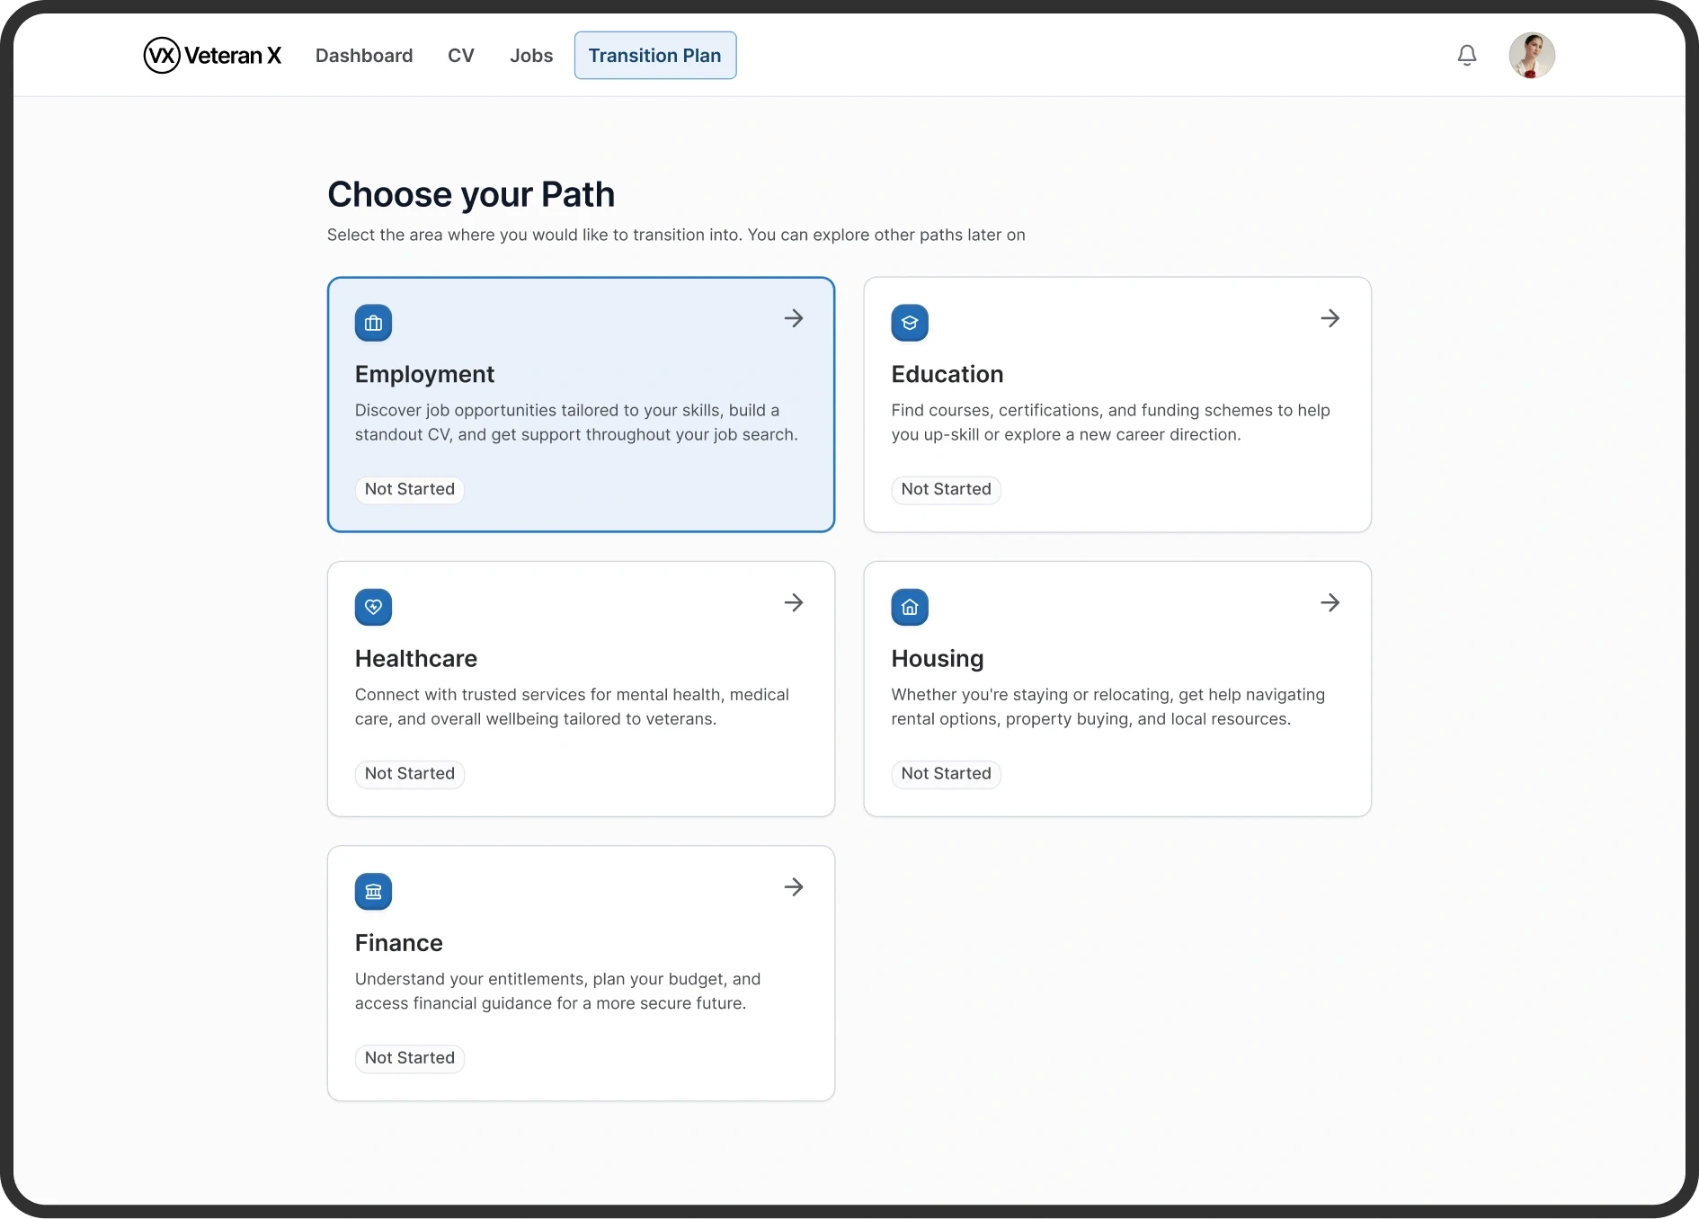Open the notifications bell
The image size is (1699, 1219).
(1467, 56)
